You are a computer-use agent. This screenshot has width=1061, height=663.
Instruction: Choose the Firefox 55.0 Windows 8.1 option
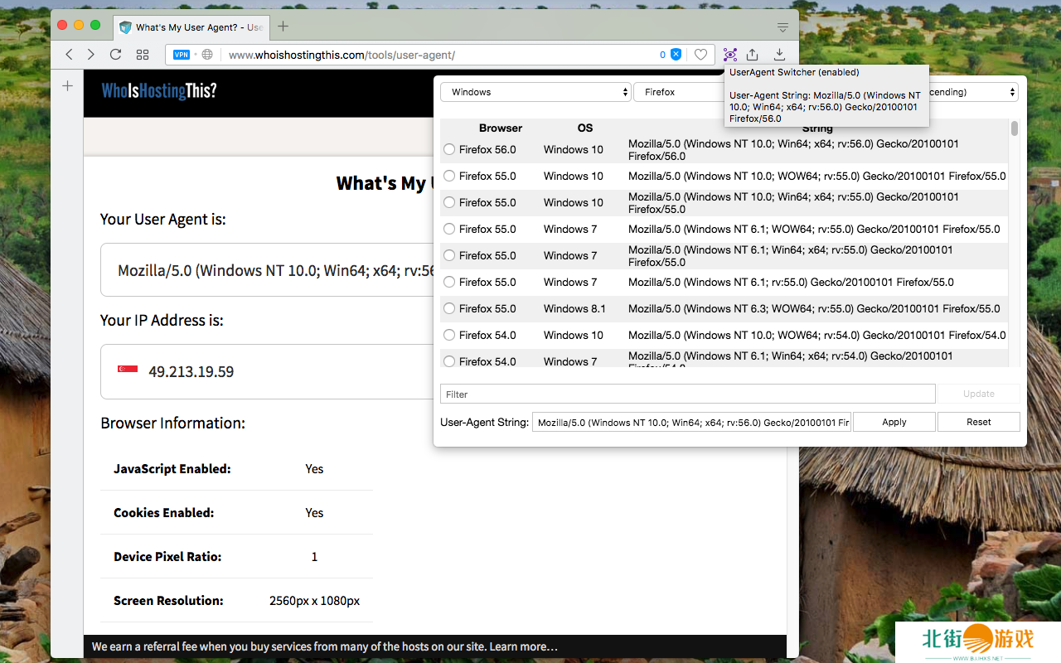[449, 309]
